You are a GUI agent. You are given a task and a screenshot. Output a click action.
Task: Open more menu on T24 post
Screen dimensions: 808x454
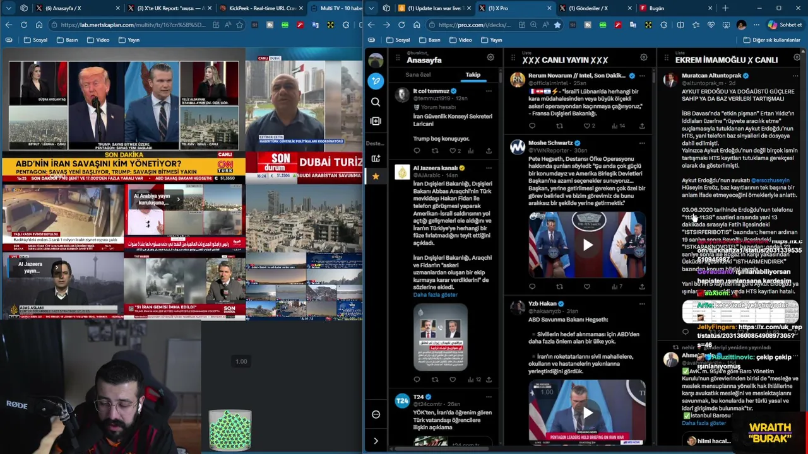click(x=489, y=397)
